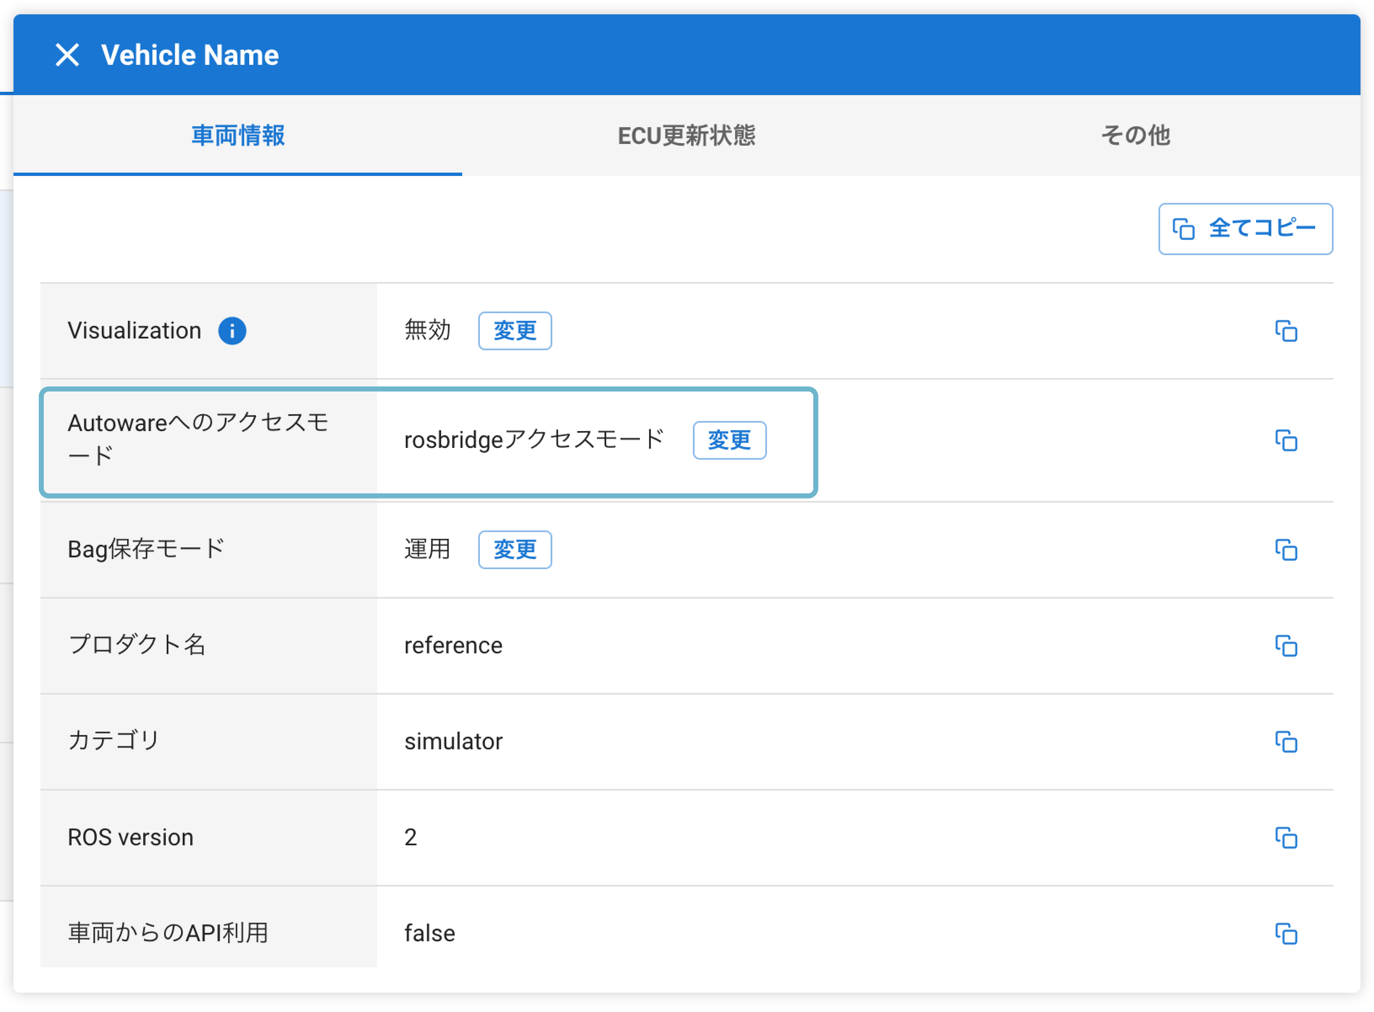1374x1012 pixels.
Task: Select the 車両情報 tab
Action: click(238, 136)
